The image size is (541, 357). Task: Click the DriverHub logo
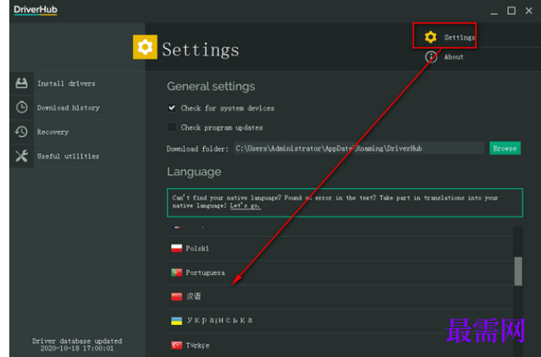pos(36,10)
